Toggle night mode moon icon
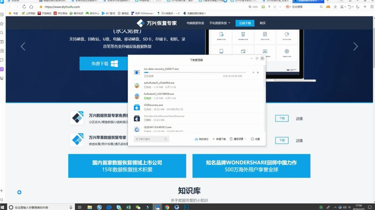Viewport: 375px width, 210px height. (358, 7)
